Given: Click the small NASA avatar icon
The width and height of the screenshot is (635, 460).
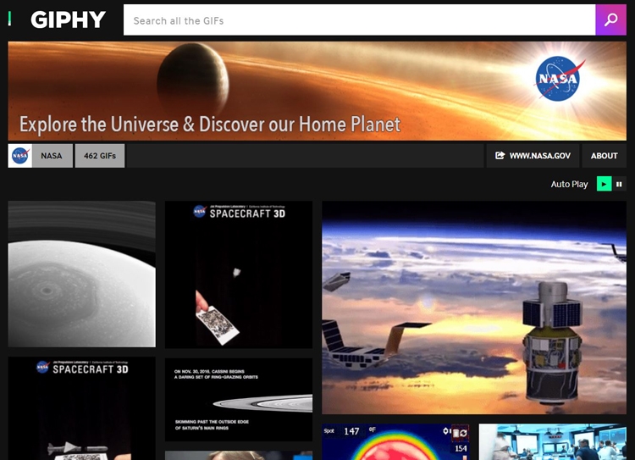Looking at the screenshot, I should [x=20, y=156].
